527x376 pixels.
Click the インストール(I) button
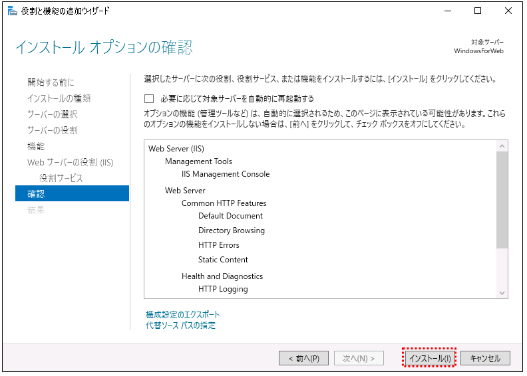[x=430, y=358]
